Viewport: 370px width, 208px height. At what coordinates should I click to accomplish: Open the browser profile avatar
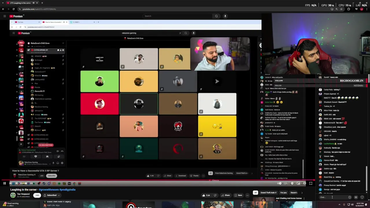click(x=362, y=9)
